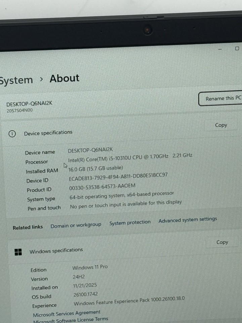Select the Pen and touch value text
The height and width of the screenshot is (323, 242).
pyautogui.click(x=126, y=205)
